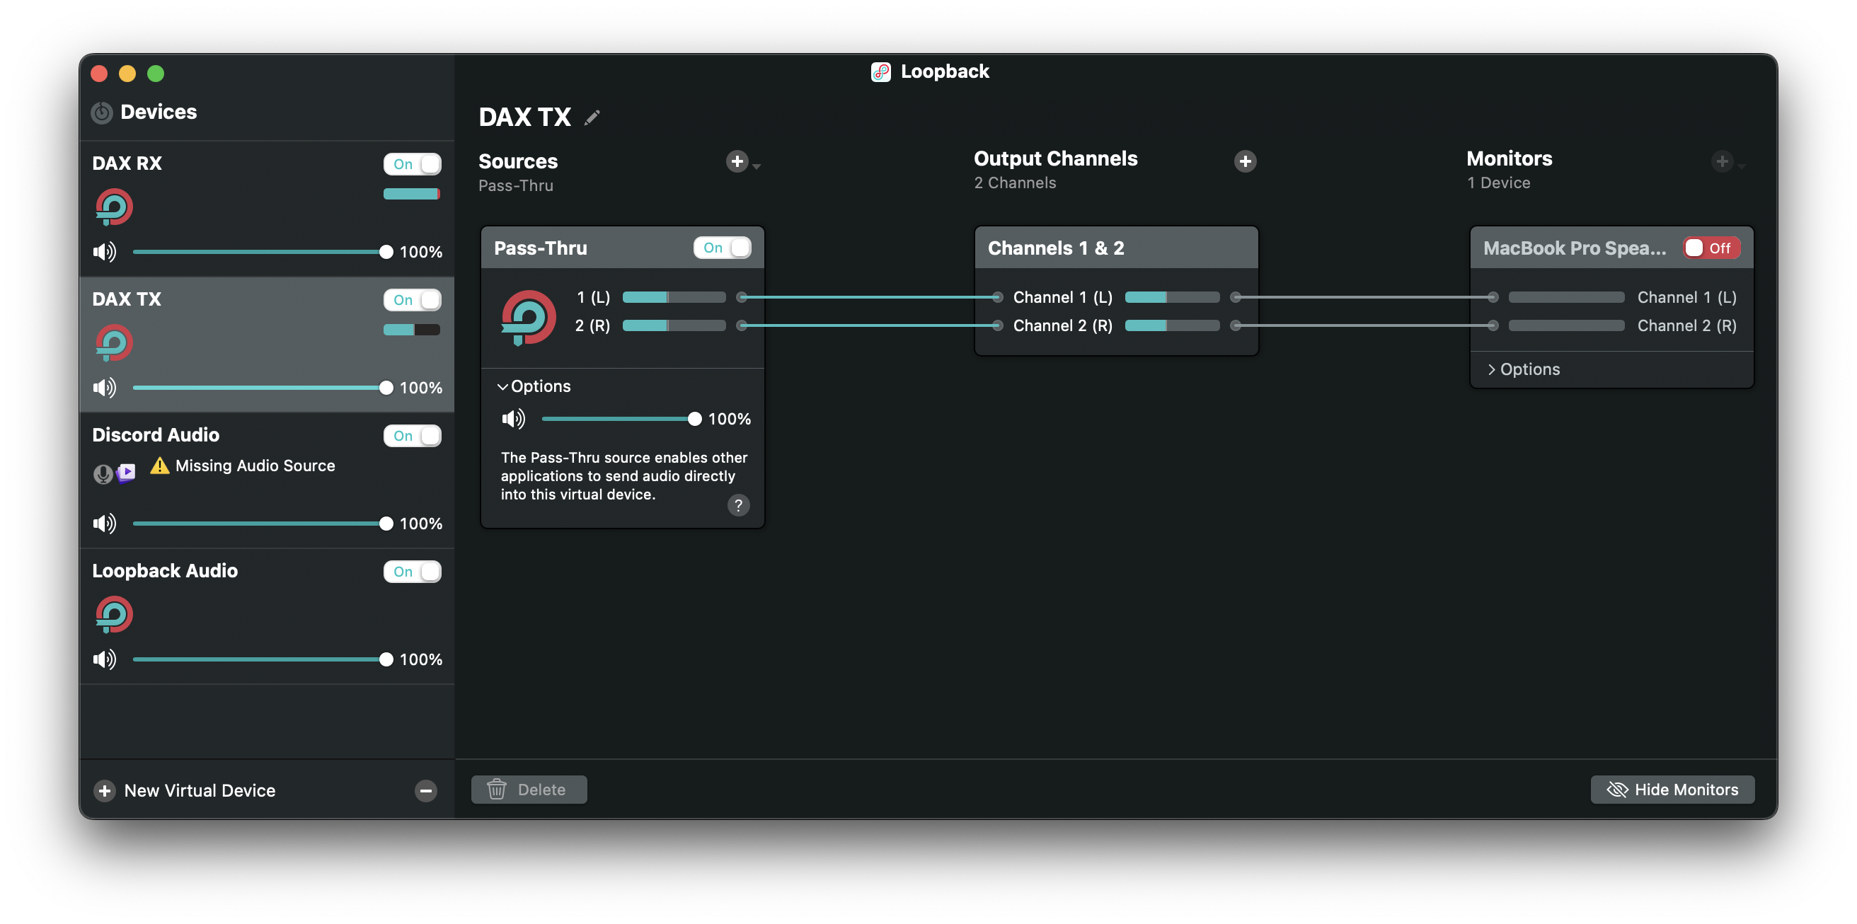The height and width of the screenshot is (924, 1857).
Task: Collapse the Pass-Thru Options section
Action: 534,386
